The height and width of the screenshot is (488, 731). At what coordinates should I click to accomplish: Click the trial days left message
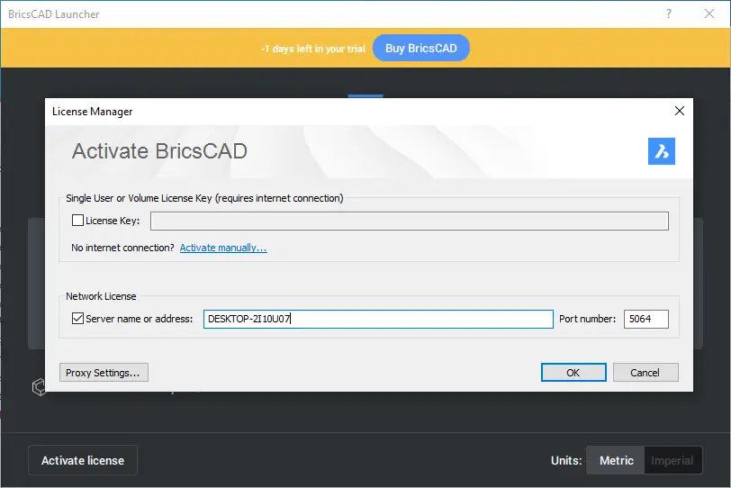(x=313, y=49)
